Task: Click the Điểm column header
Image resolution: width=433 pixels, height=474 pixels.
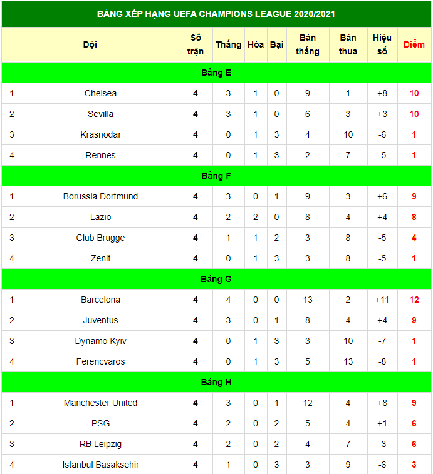Action: point(414,44)
